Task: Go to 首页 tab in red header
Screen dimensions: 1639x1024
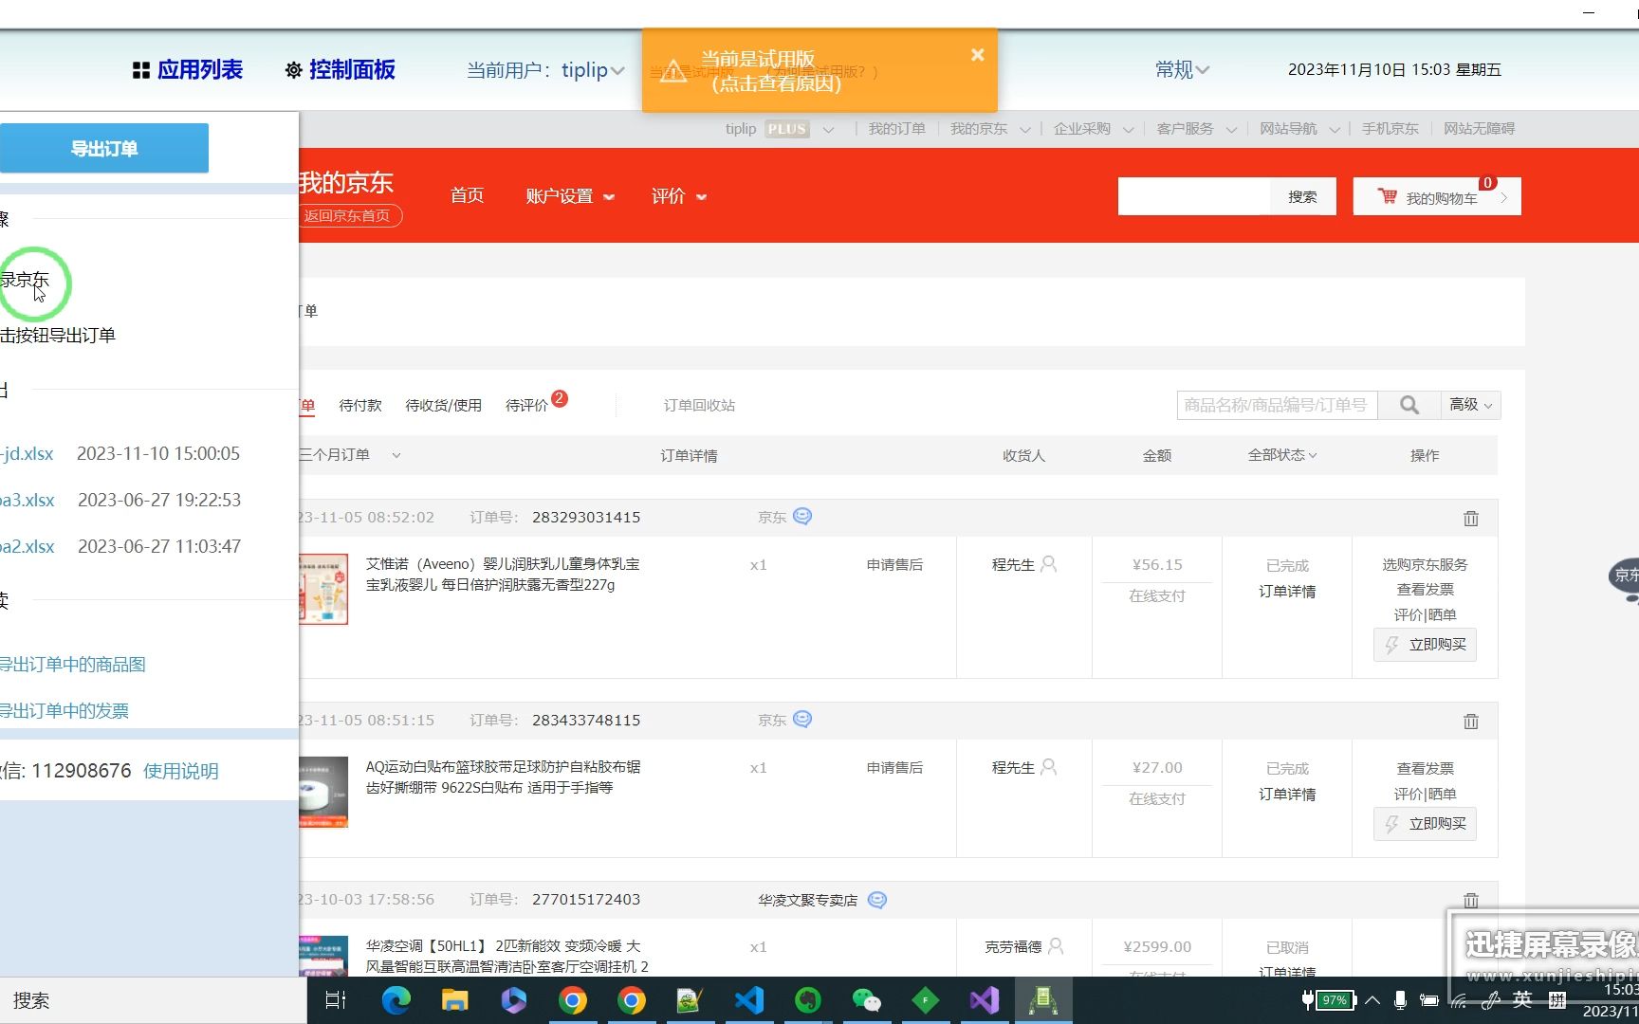Action: click(x=467, y=195)
